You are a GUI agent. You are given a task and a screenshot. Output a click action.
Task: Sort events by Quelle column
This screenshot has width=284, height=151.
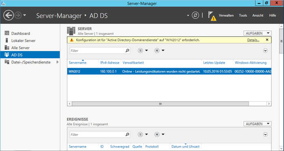[137, 147]
